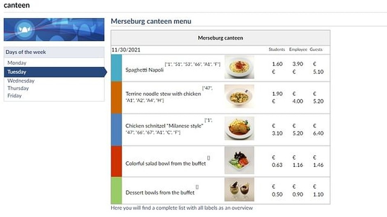The image size is (387, 217).
Task: Click the Merseburg canteen menu heading
Action: click(x=151, y=21)
